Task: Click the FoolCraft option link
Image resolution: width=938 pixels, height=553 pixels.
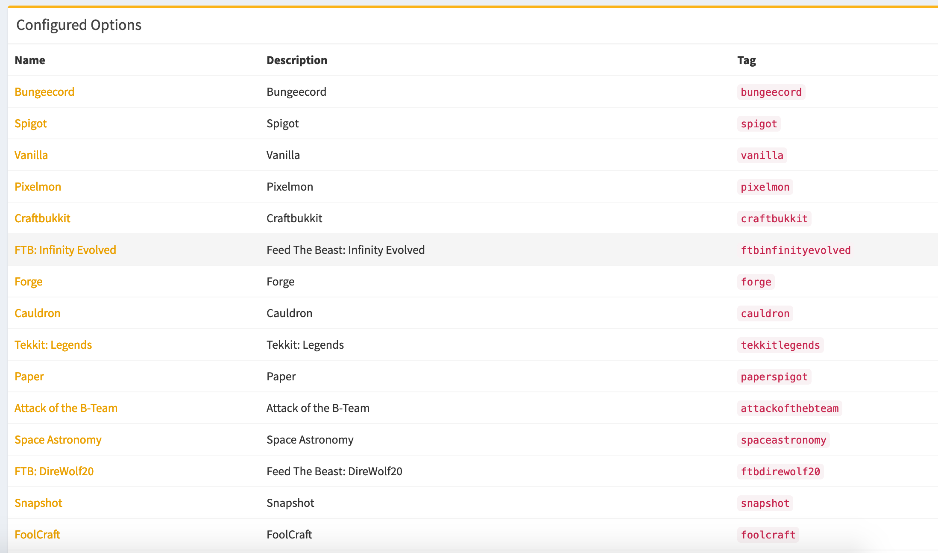Action: pos(38,535)
